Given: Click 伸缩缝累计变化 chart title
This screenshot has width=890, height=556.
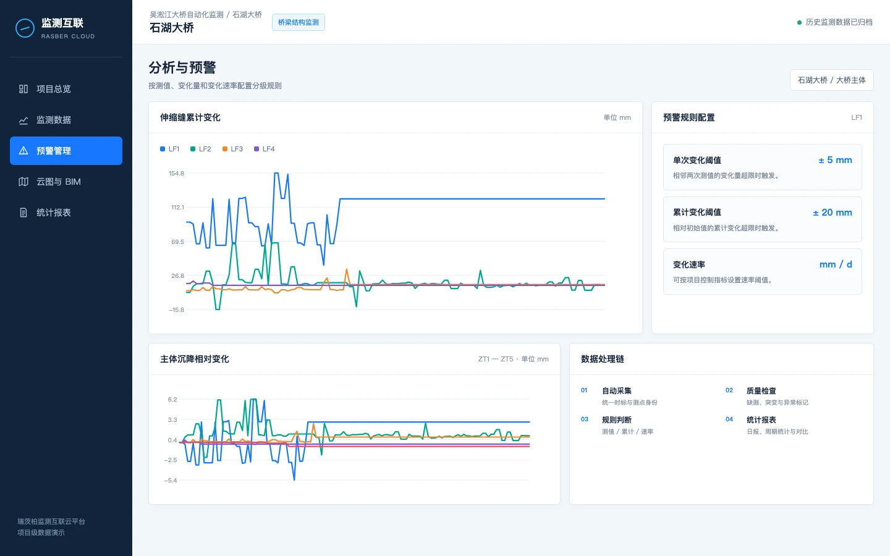Looking at the screenshot, I should click(190, 117).
